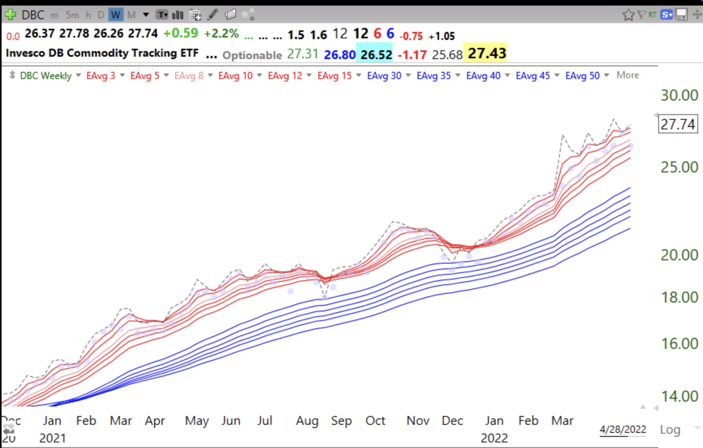703x448 pixels.
Task: Switch to 1-minute timeframe m
Action: pos(54,16)
